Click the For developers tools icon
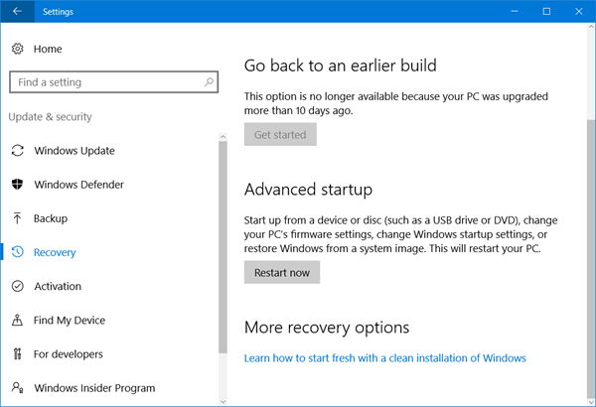 coord(17,354)
